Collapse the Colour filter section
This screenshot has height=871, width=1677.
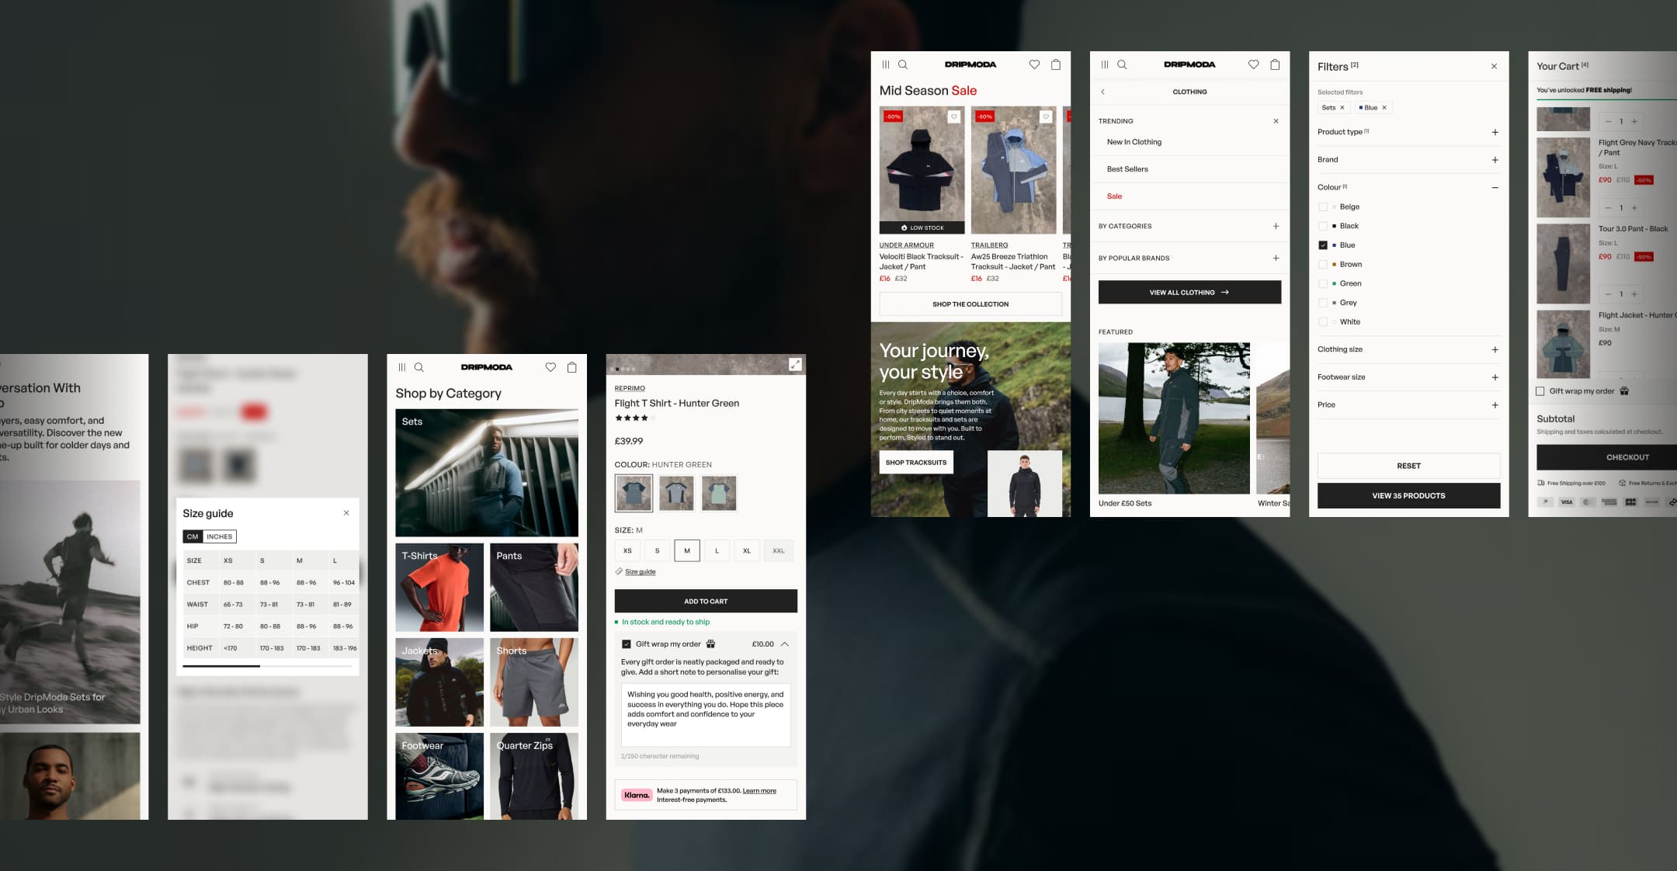point(1495,188)
